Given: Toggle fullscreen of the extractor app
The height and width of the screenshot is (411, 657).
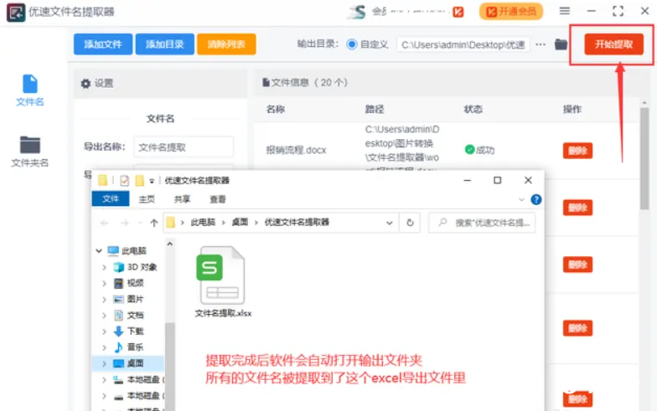Looking at the screenshot, I should (618, 12).
